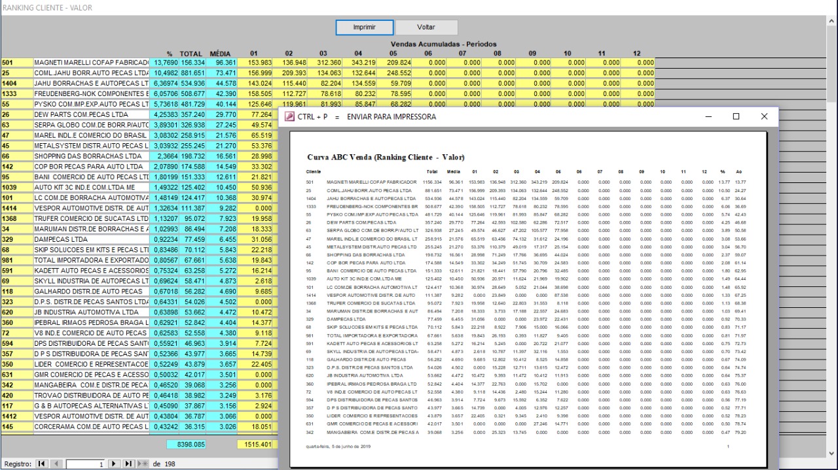The height and width of the screenshot is (470, 838).
Task: Select SKIP SOLUCOES EM KITS row
Action: 92,250
